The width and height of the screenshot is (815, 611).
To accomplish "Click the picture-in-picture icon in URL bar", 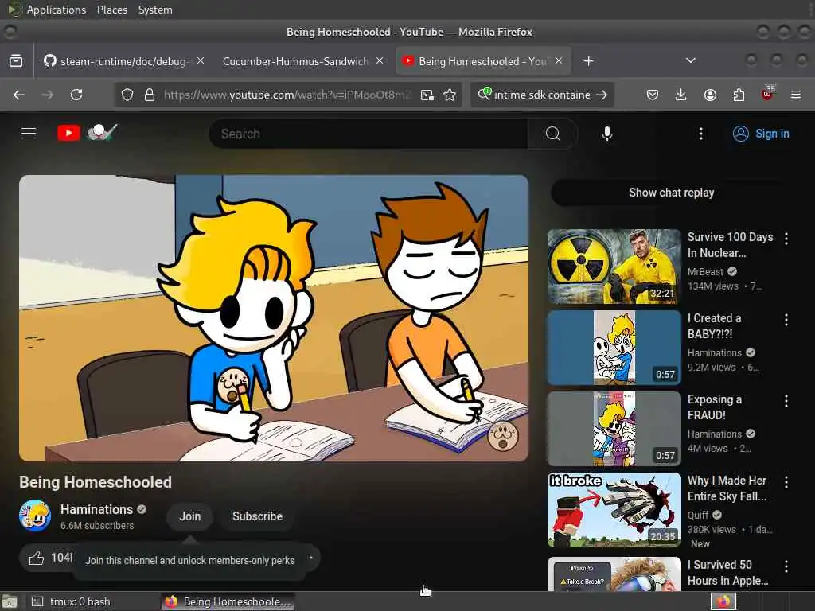I will click(x=427, y=95).
